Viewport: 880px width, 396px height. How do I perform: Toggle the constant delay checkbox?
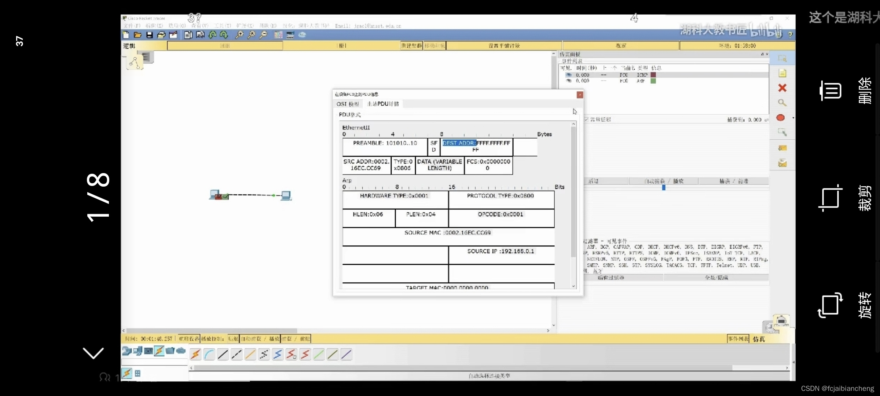coord(586,120)
